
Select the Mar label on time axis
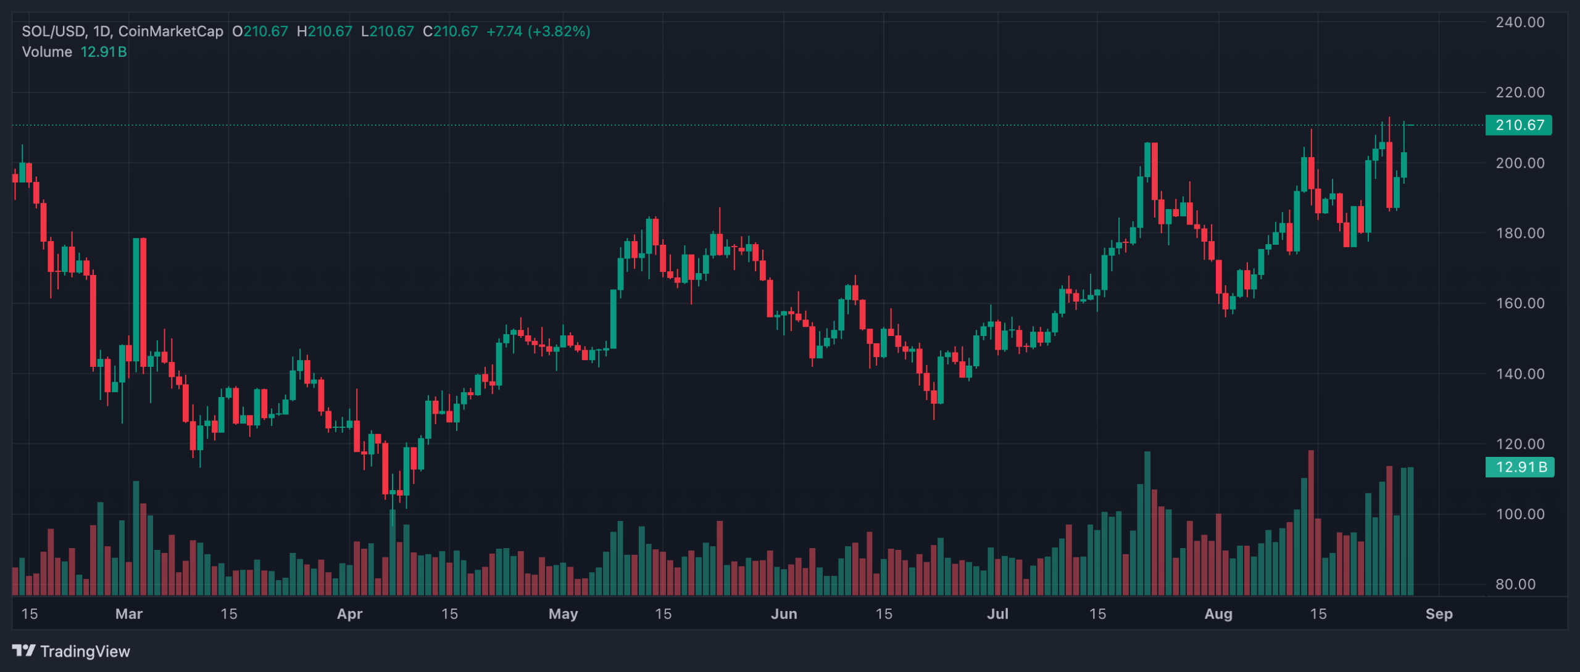[129, 613]
